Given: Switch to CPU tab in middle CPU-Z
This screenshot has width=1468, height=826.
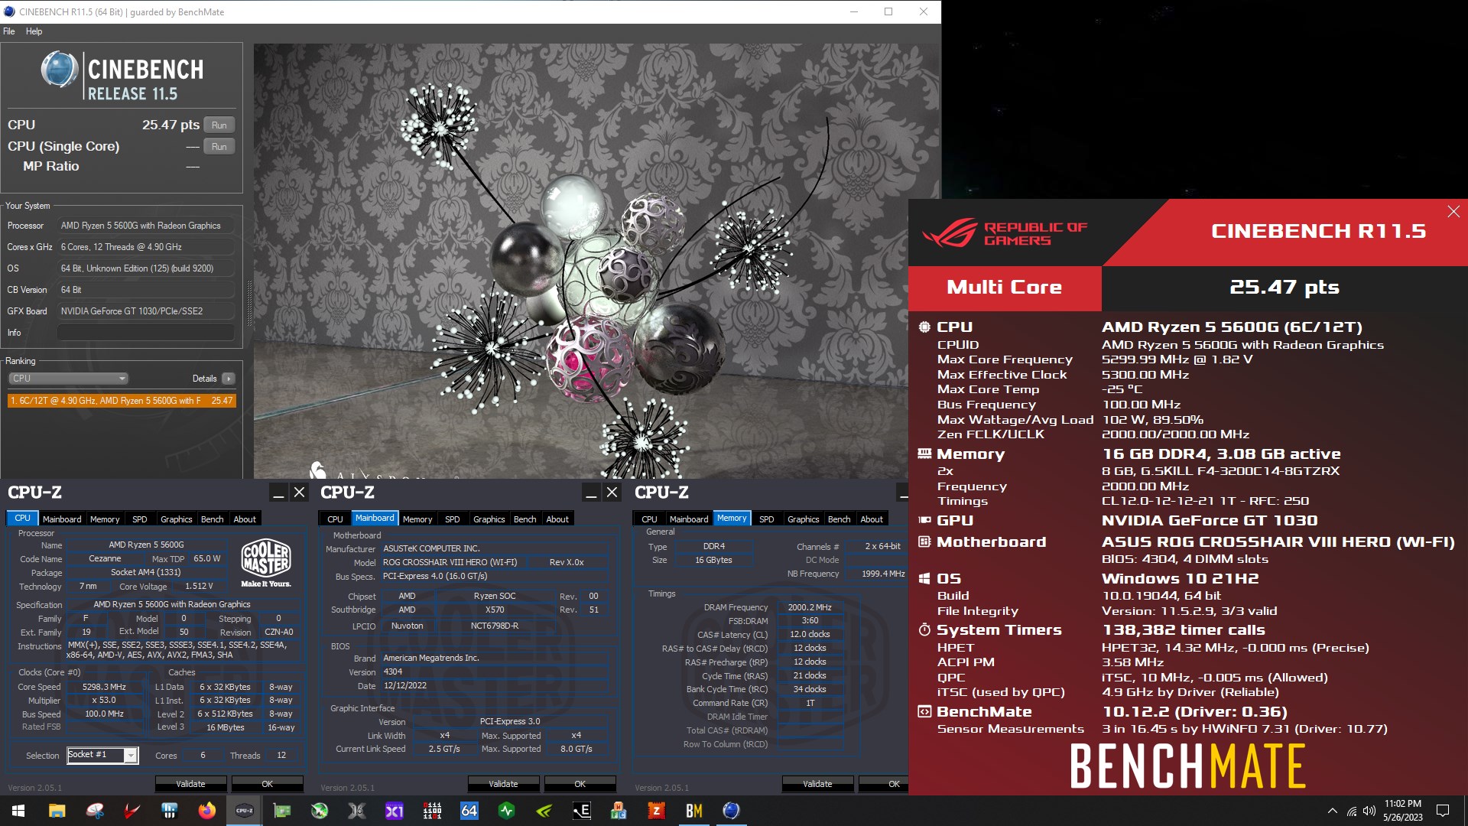Looking at the screenshot, I should (335, 519).
